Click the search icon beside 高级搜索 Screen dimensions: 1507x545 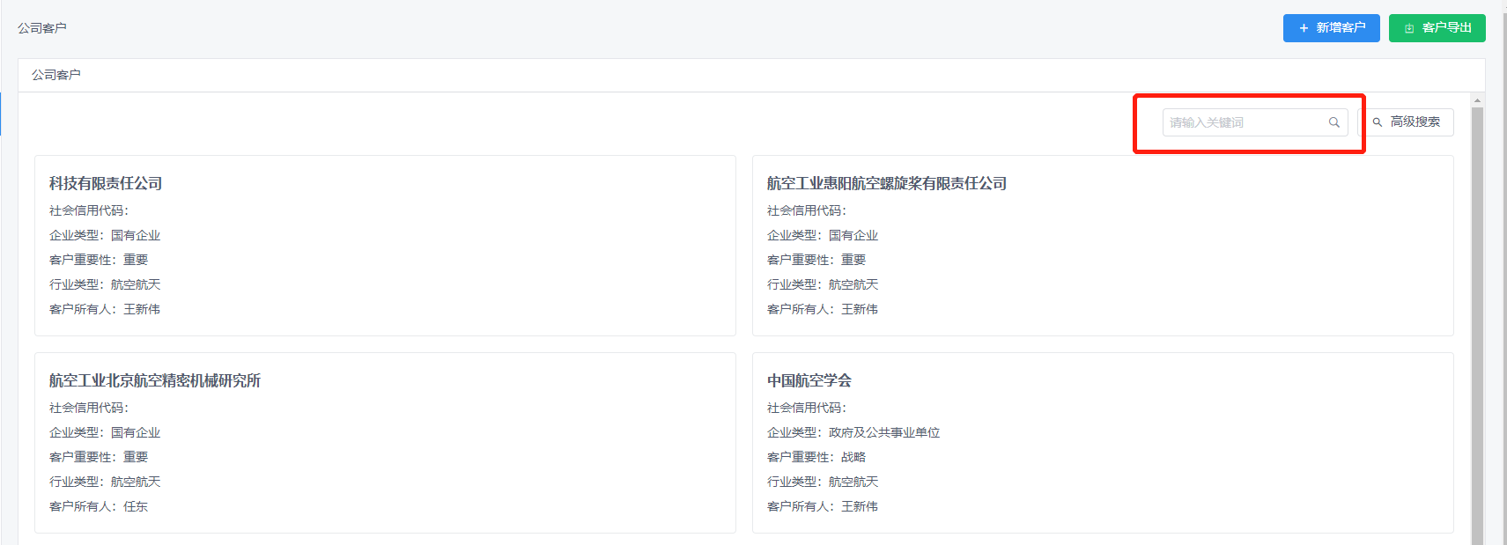1378,122
